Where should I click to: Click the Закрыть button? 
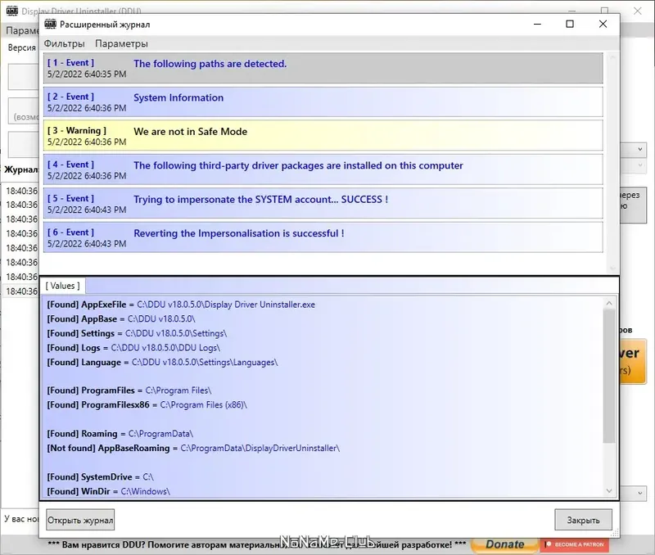[583, 520]
